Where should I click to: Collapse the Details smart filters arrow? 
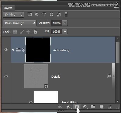[x=114, y=76]
